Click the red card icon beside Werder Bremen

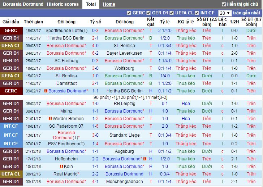[50, 119]
